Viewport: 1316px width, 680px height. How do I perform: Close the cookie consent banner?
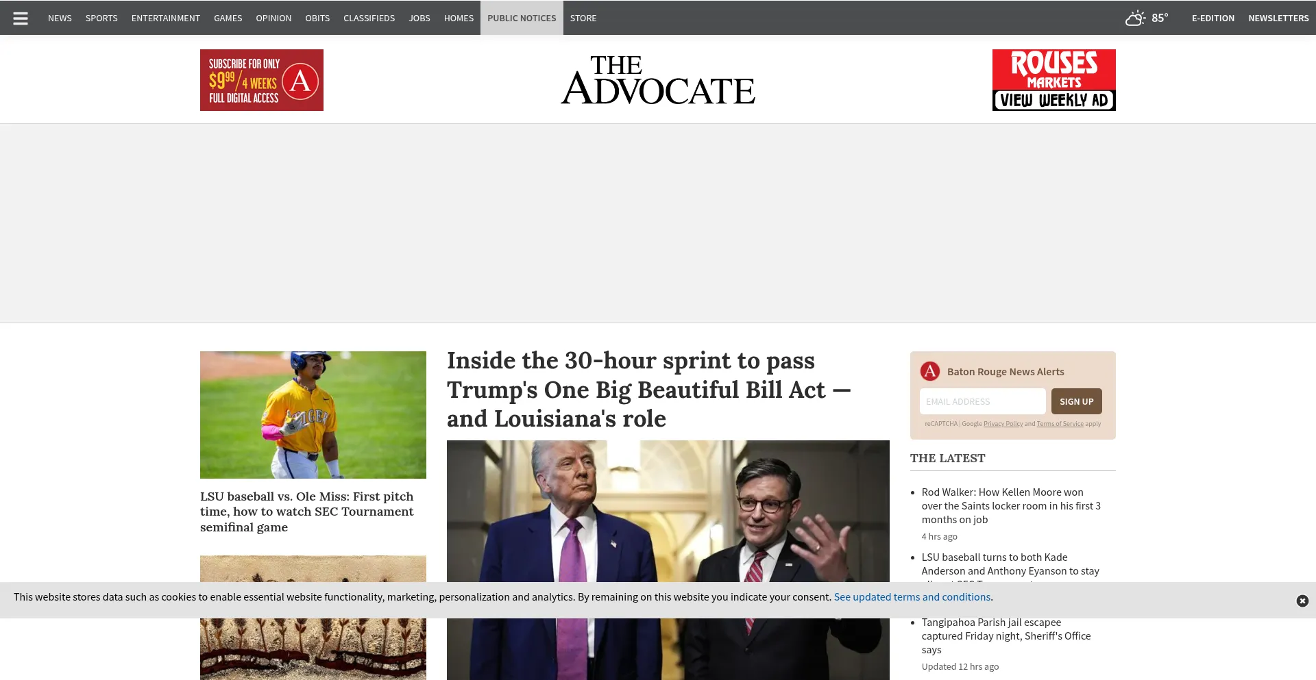[x=1302, y=601]
